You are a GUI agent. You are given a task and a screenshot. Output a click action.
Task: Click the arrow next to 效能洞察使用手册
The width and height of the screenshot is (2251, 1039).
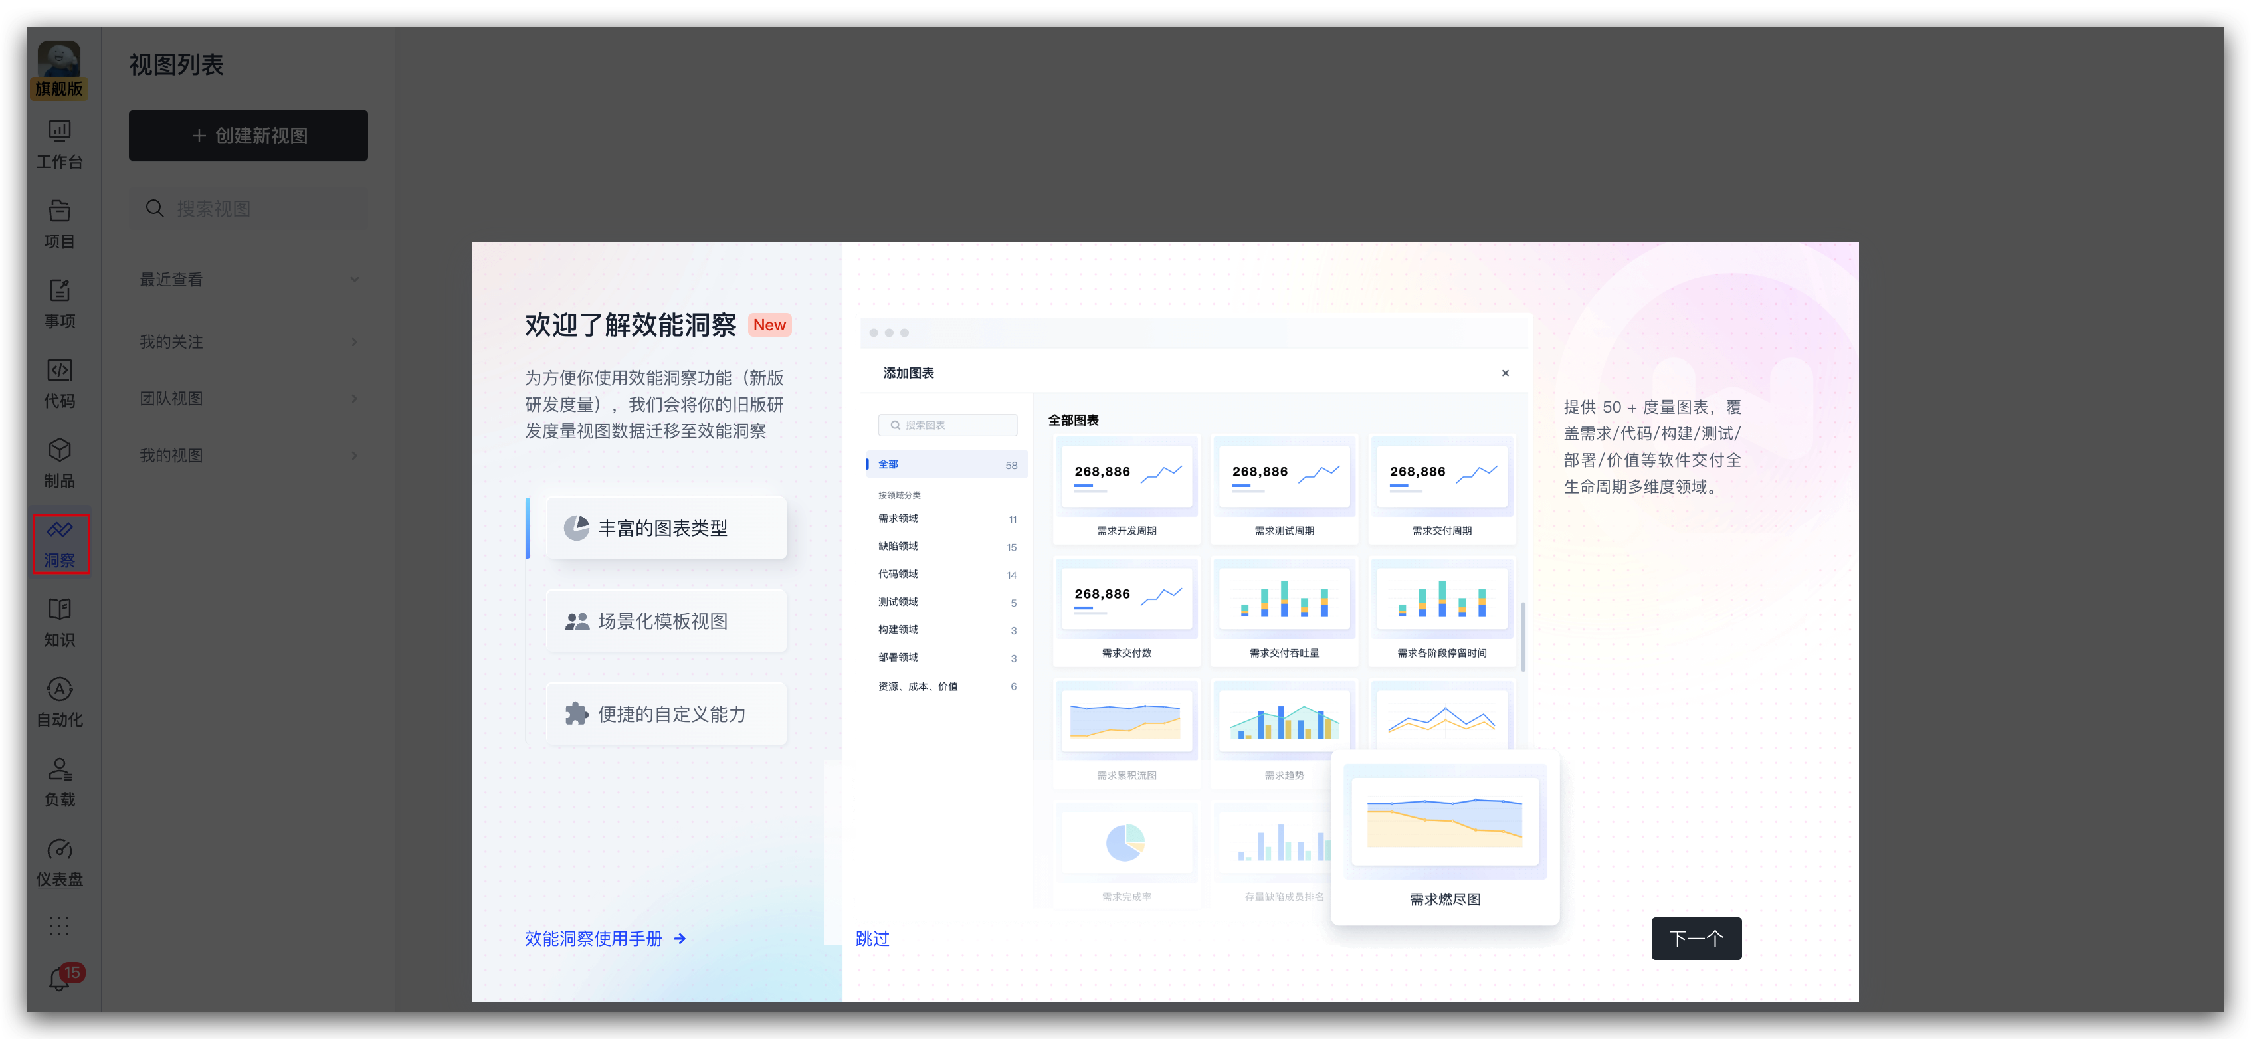point(680,939)
